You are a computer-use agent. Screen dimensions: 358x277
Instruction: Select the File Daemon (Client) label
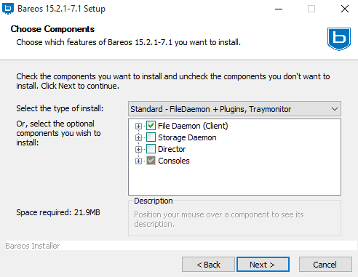(193, 126)
